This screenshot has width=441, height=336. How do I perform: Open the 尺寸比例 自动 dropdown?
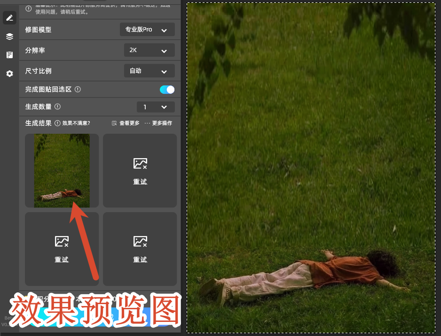[x=150, y=71]
